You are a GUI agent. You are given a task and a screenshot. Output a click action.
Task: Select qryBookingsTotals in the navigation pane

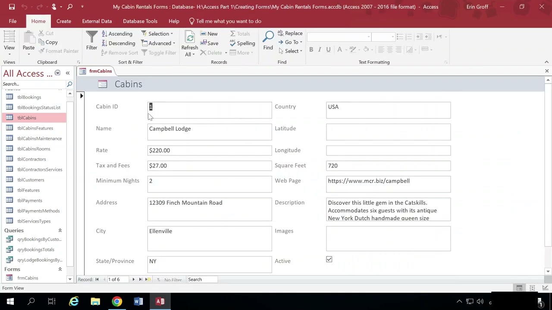point(36,249)
